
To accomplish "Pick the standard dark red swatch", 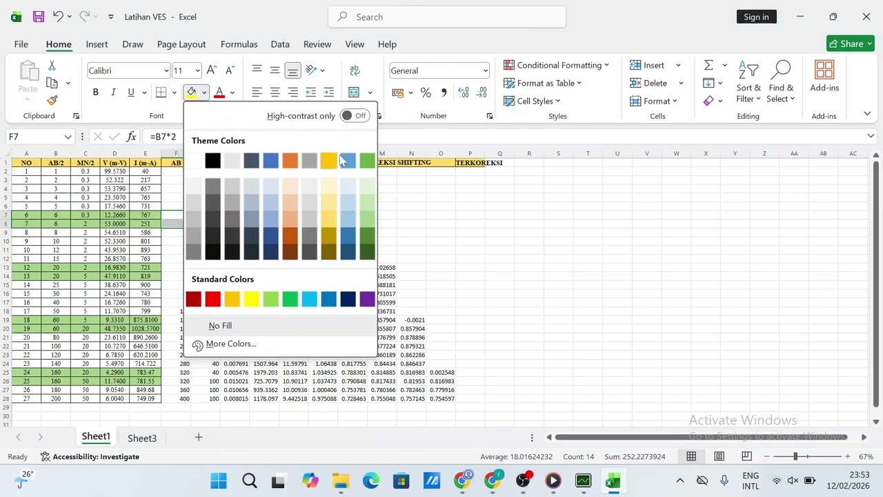I will point(193,299).
